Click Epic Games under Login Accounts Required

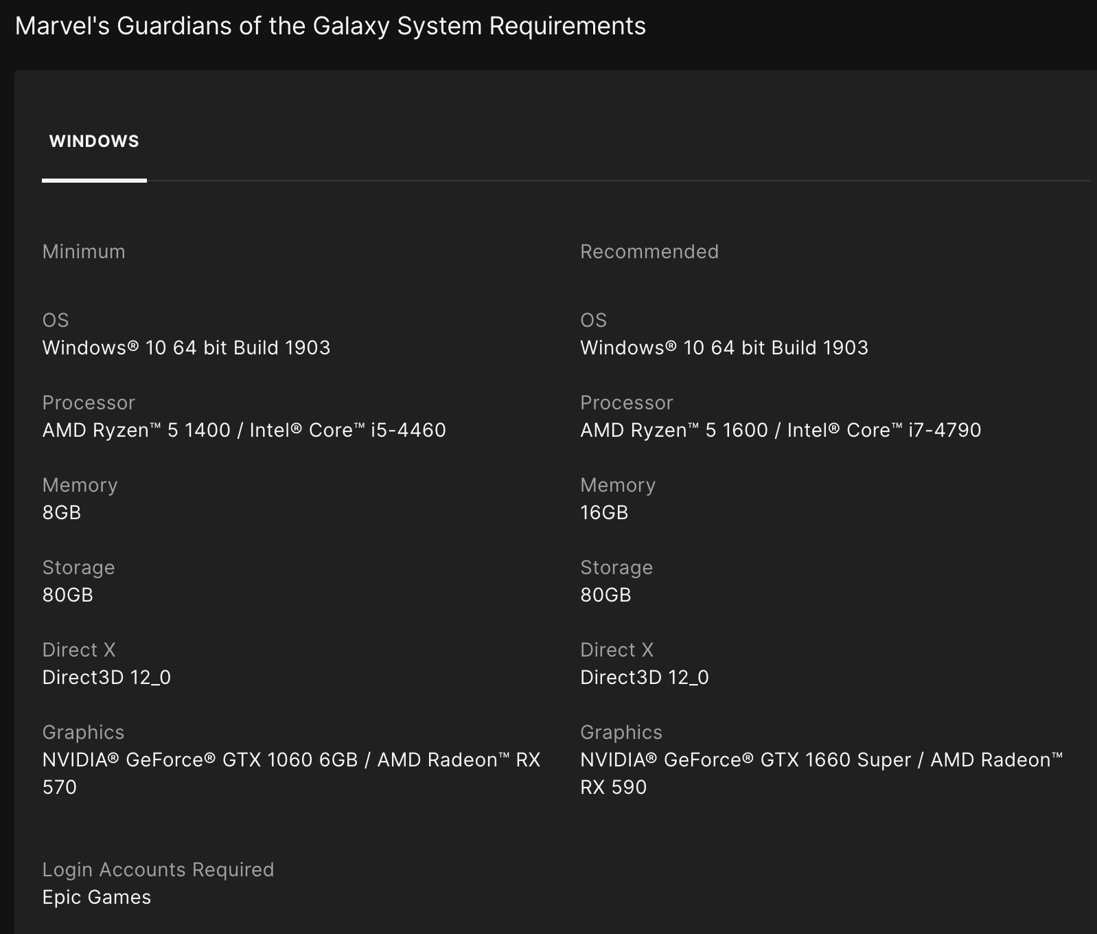97,897
